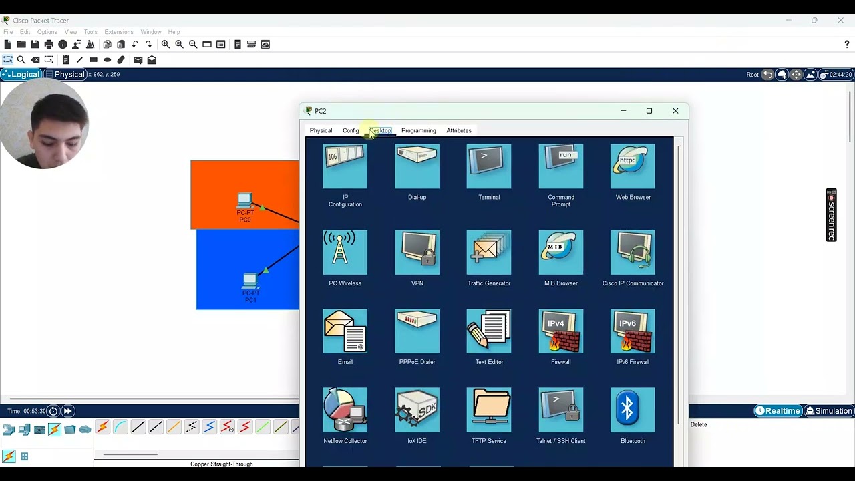The height and width of the screenshot is (481, 855).
Task: Select Copper Cross-Over dashed cable
Action: pyautogui.click(x=156, y=427)
